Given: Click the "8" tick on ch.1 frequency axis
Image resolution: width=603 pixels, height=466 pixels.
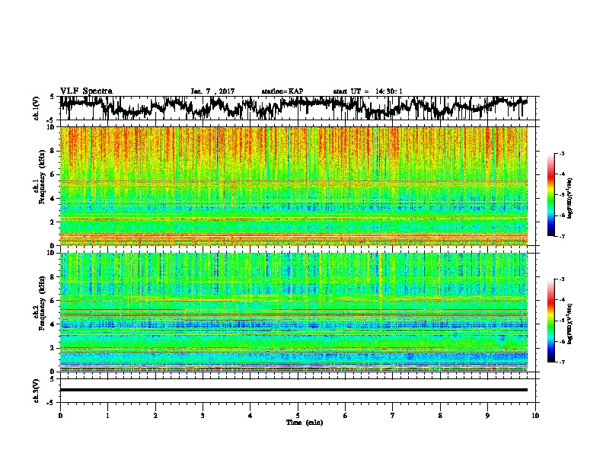Looking at the screenshot, I should pos(53,151).
